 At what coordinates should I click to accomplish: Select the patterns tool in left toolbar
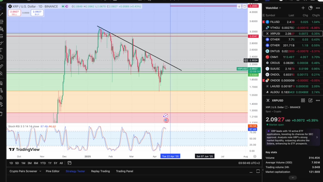pos(1,29)
